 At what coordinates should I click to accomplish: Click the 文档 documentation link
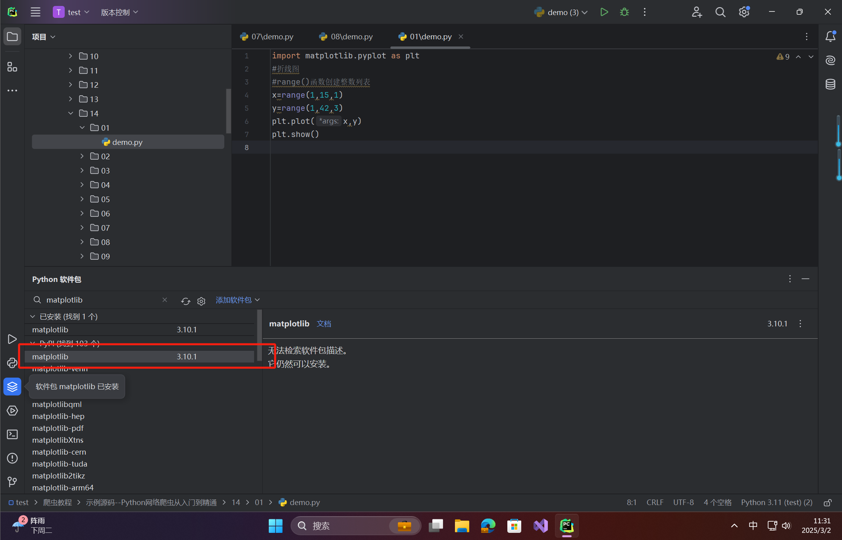[324, 324]
